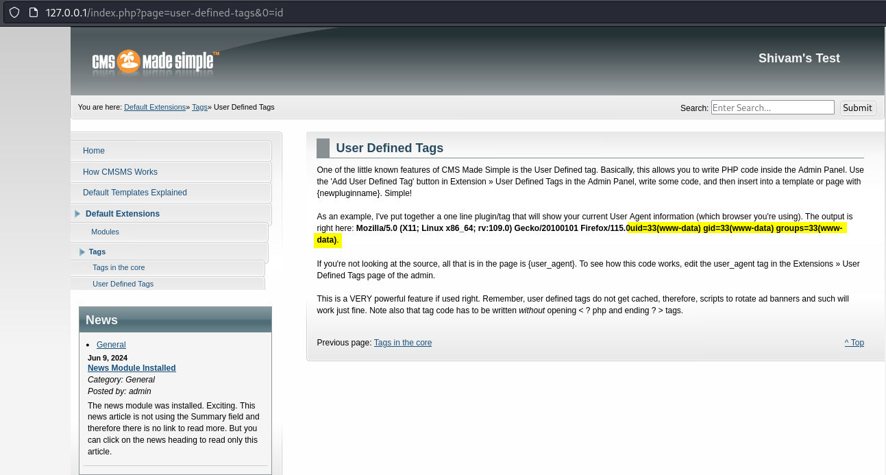
Task: Open Default Templates Explained menu item
Action: [x=171, y=193]
